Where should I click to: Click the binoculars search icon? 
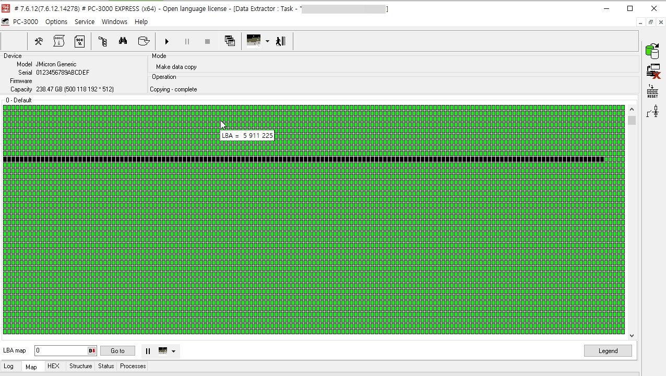pos(123,41)
